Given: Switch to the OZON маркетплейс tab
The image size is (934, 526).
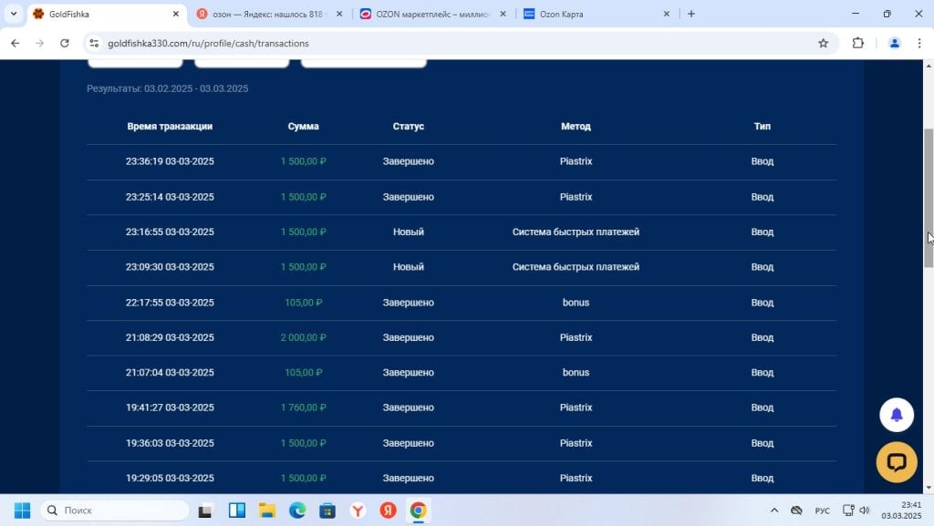Looking at the screenshot, I should click(433, 14).
